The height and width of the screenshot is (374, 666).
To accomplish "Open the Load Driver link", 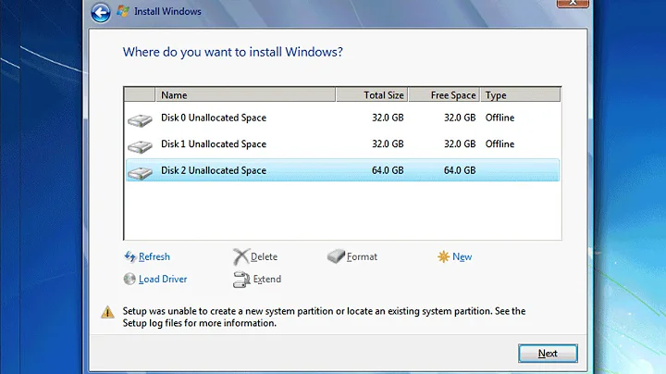I will point(163,280).
